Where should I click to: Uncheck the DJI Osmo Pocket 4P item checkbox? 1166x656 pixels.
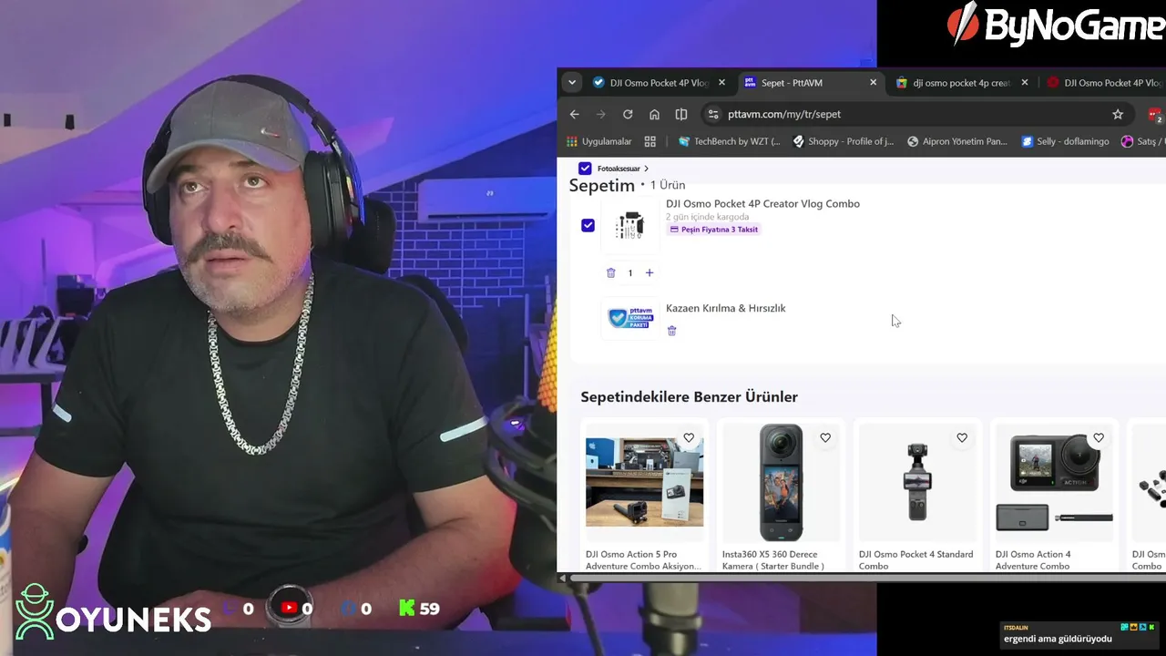(x=588, y=225)
